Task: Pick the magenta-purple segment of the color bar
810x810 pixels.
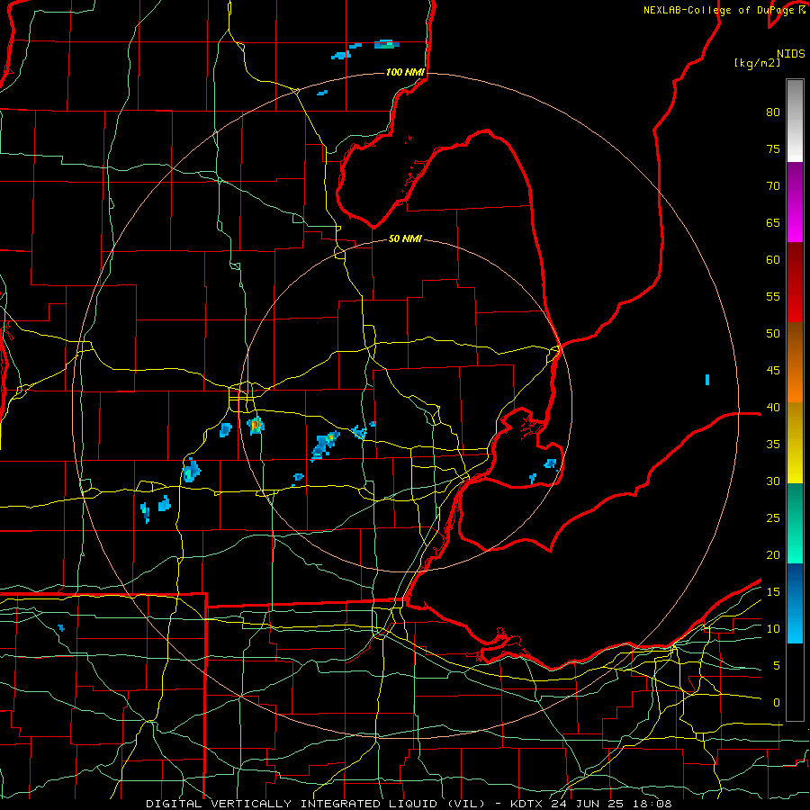Action: click(795, 202)
